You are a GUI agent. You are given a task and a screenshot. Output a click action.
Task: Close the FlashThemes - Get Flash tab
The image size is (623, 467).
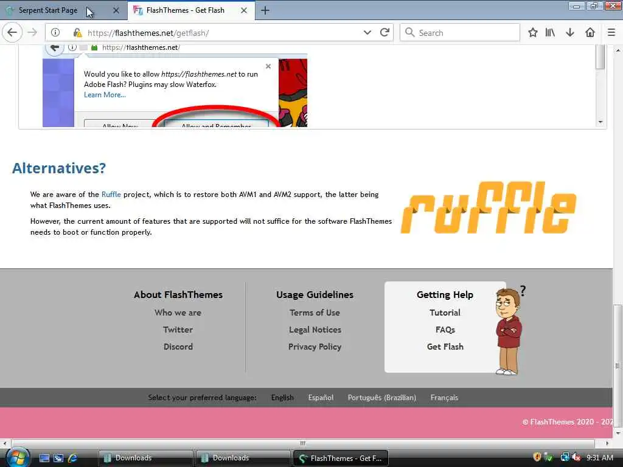[x=244, y=10]
